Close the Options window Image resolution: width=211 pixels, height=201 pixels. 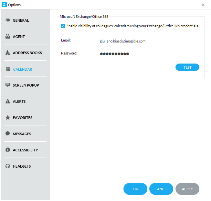(203, 5)
